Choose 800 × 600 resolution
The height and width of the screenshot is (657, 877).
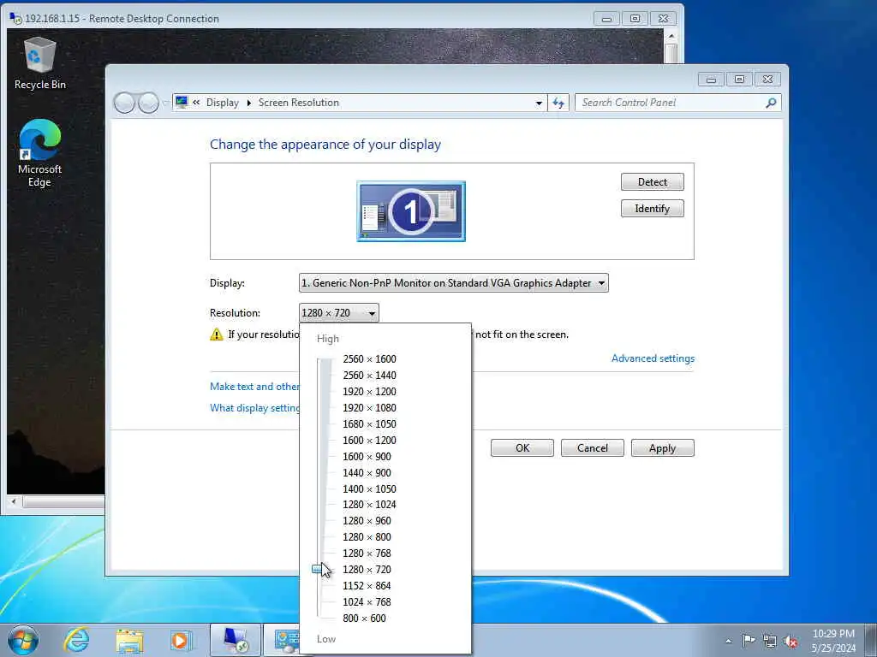(x=364, y=618)
